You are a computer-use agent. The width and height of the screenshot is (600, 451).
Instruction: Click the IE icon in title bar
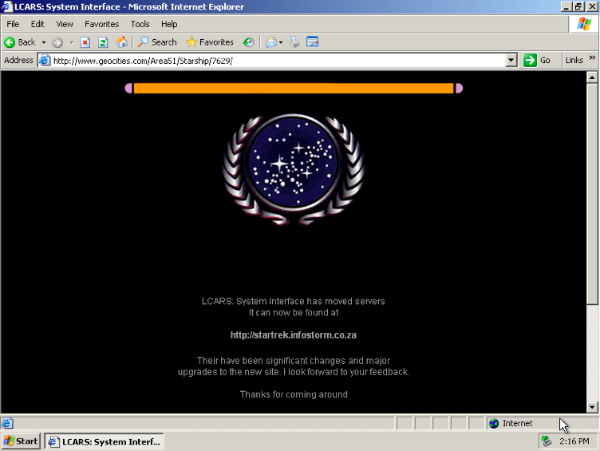(x=7, y=6)
